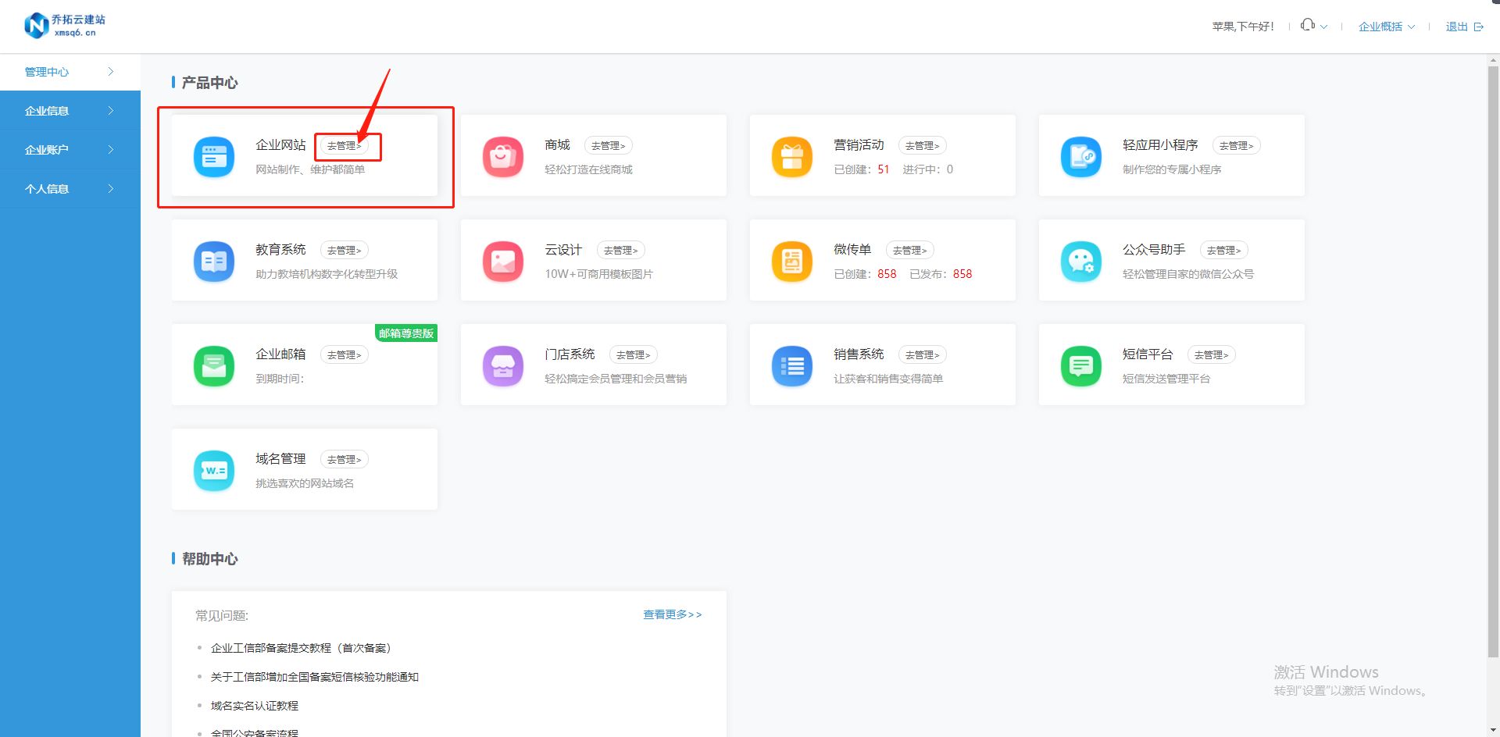1500x737 pixels.
Task: Click the 域名管理 W.= icon
Action: (213, 470)
